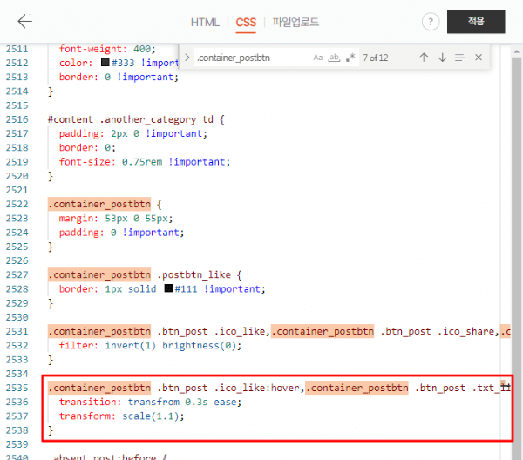Click the #111 color swatch
The image size is (523, 460).
point(168,288)
